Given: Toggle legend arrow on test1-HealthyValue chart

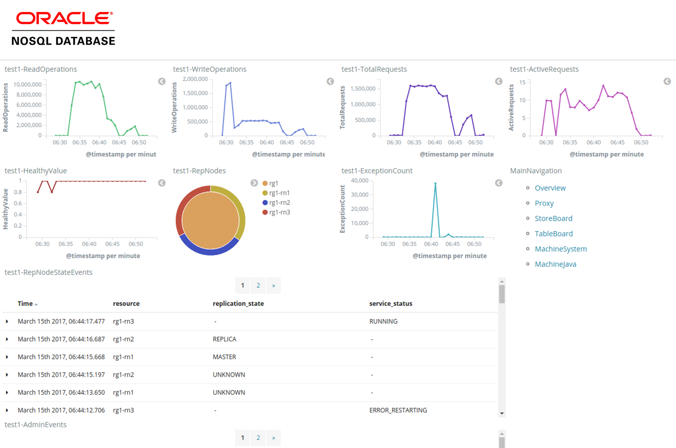Looking at the screenshot, I should click(162, 183).
